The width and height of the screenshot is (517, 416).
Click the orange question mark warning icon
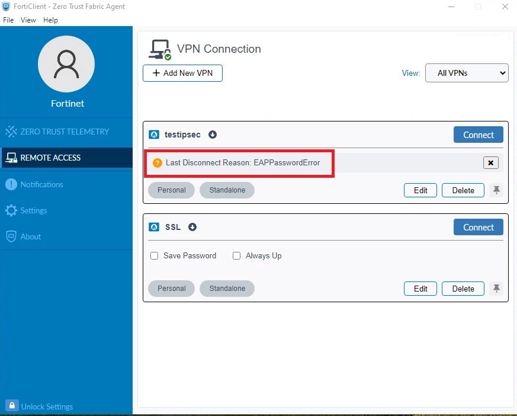point(158,162)
